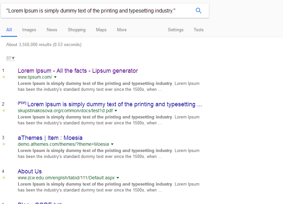Expand the ST dropdown above results
The image size is (283, 204).
tap(11, 58)
